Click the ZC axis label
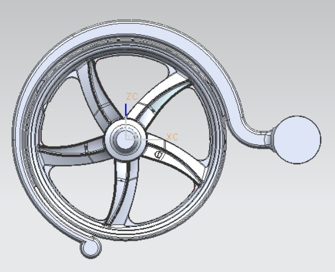Image resolution: width=335 pixels, height=272 pixels. [x=132, y=97]
